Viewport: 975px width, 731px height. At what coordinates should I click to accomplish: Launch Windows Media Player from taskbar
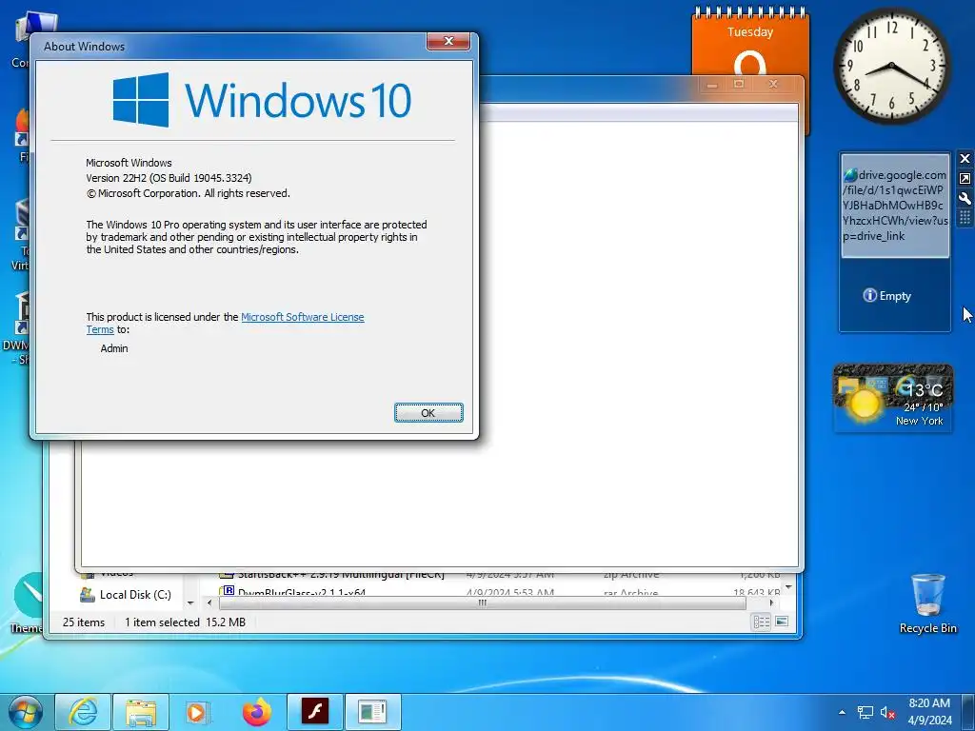pos(197,712)
